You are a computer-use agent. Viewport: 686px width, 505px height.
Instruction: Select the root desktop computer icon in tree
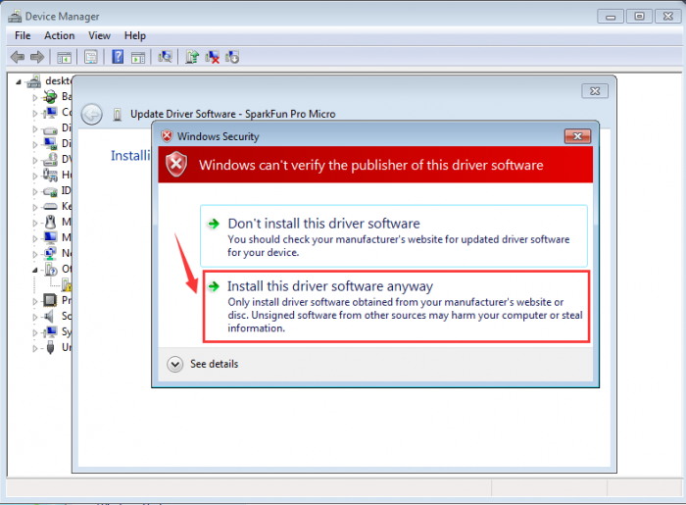33,81
